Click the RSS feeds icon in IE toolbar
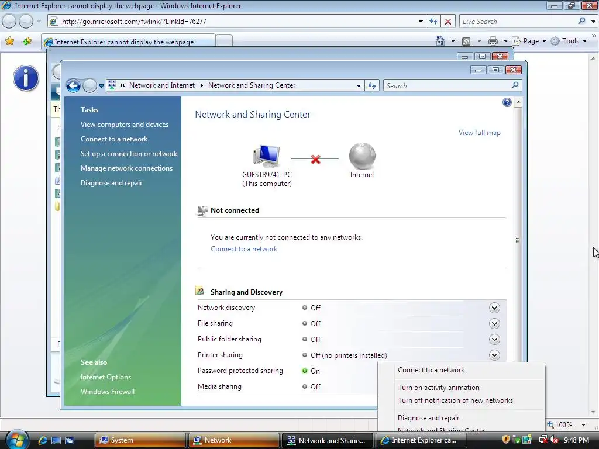Viewport: 599px width, 449px height. [x=466, y=42]
